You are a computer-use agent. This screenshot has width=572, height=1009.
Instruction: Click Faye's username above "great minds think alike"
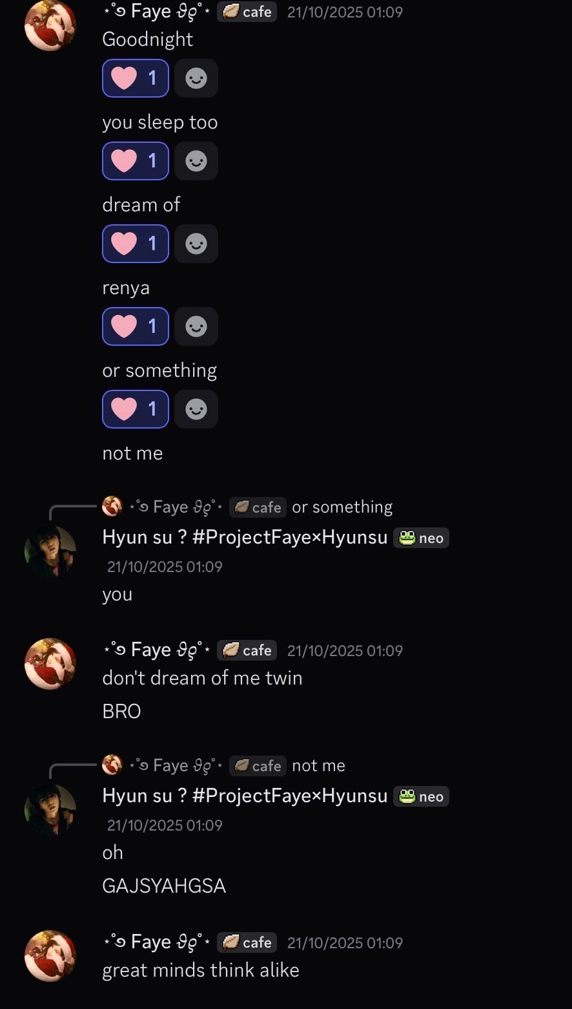157,942
